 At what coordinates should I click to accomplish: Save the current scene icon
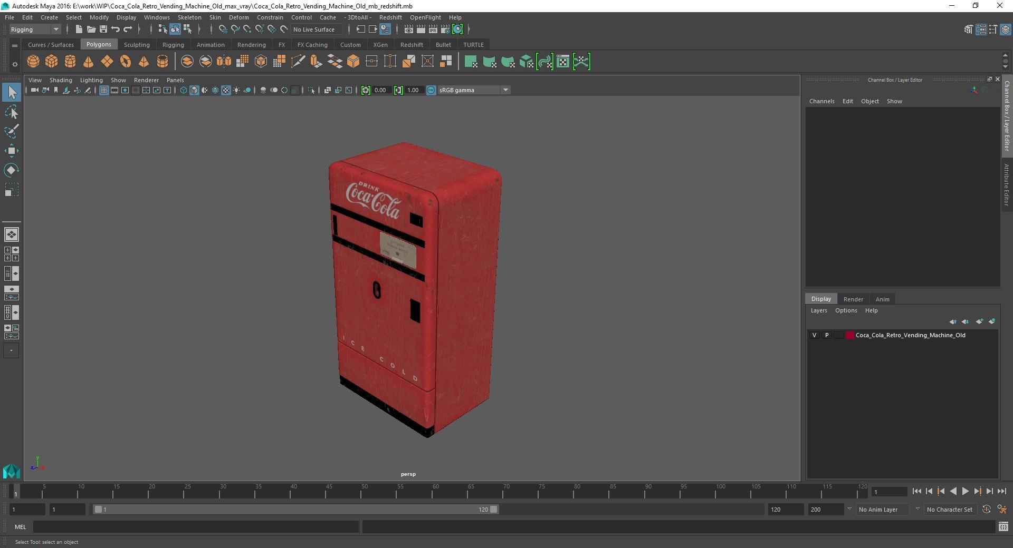pyautogui.click(x=103, y=30)
